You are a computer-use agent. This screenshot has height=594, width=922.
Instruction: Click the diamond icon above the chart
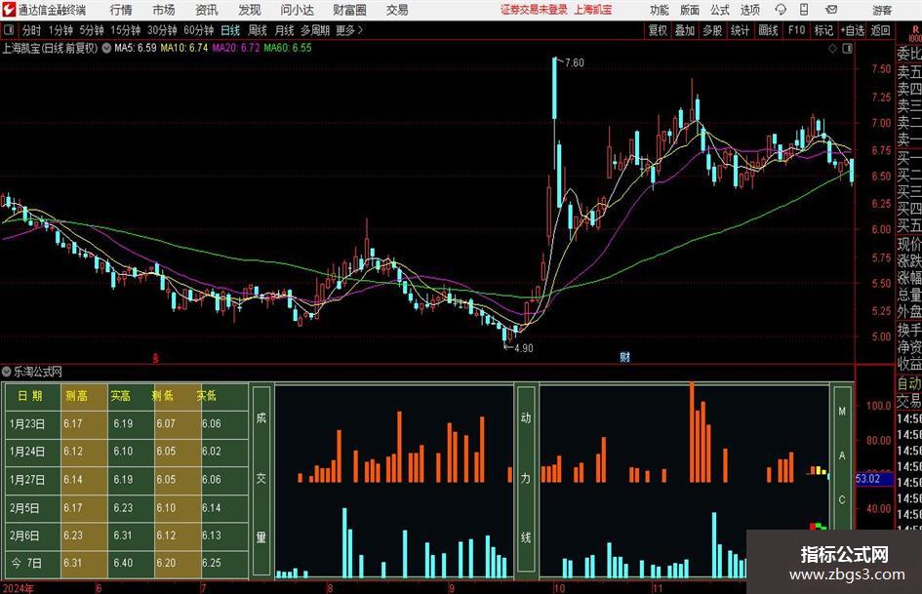pyautogui.click(x=832, y=48)
